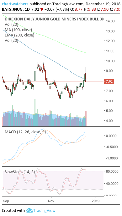Click the TradingView cloud logo icon
This screenshot has width=122, height=216.
coord(29,210)
